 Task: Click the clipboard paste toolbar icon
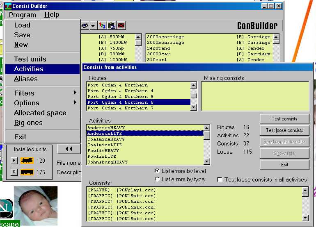(112, 25)
